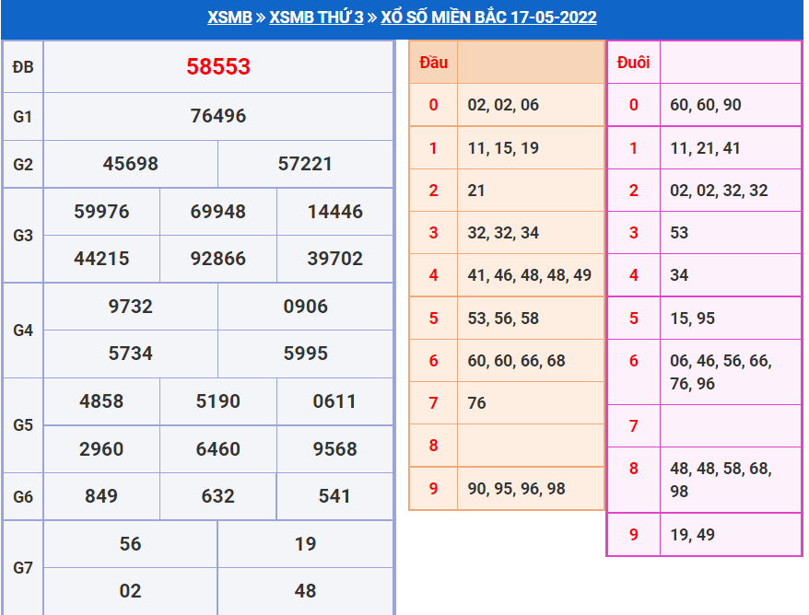Select G4 number 5995
The image size is (809, 615).
pos(305,354)
